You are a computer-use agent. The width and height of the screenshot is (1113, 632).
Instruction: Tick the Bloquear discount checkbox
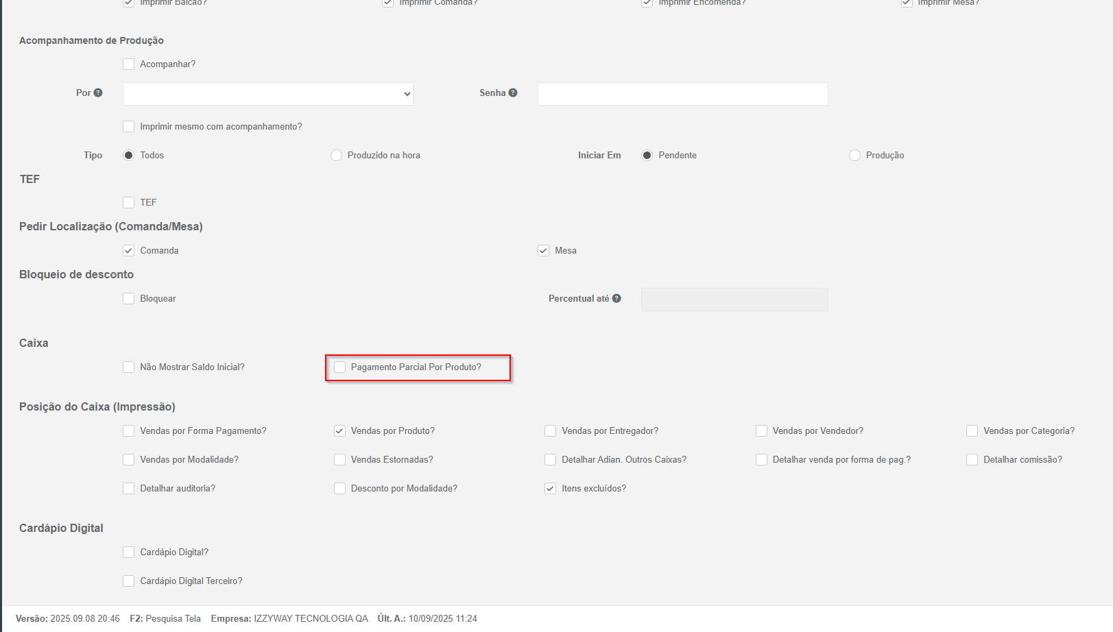(x=129, y=299)
